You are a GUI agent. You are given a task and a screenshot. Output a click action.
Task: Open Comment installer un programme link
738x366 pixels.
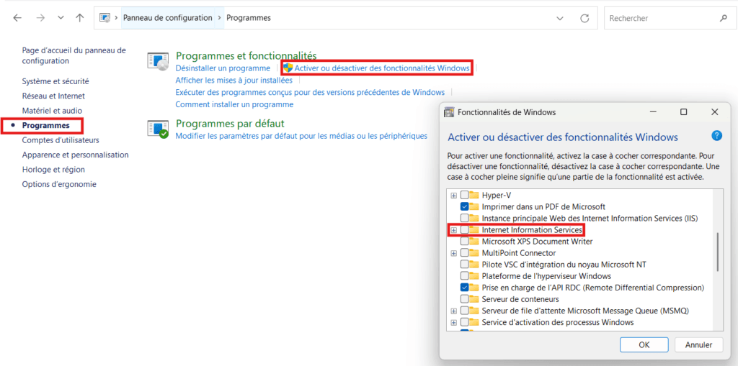tap(234, 104)
